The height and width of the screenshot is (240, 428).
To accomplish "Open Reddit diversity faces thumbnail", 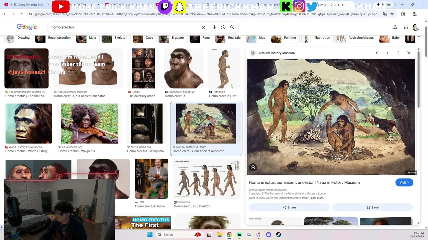I will pyautogui.click(x=143, y=68).
